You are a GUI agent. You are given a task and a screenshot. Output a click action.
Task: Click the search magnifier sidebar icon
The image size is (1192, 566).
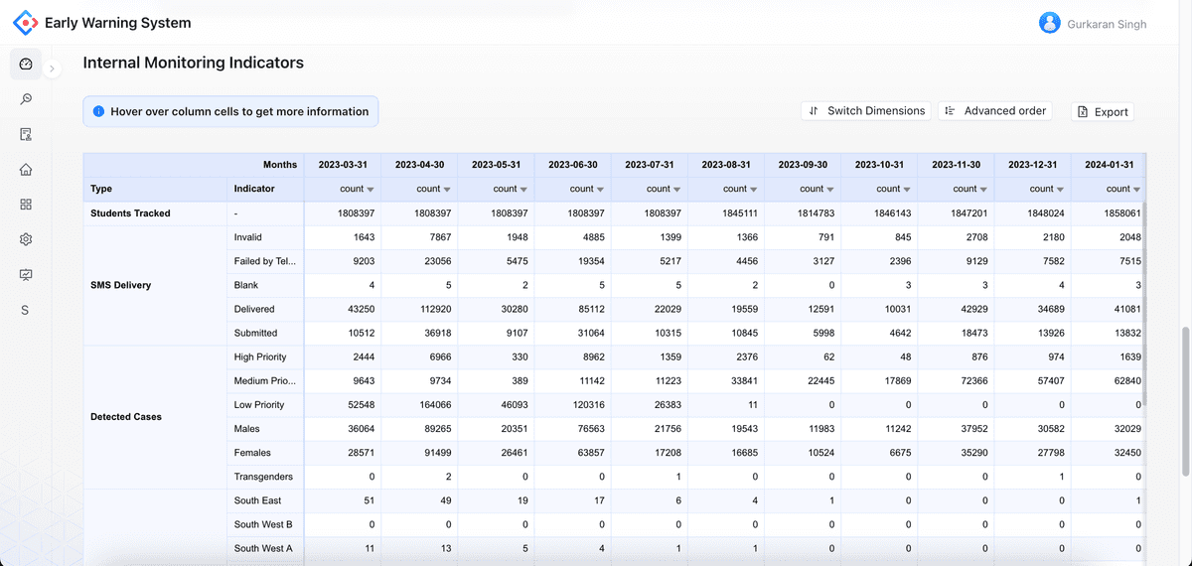click(x=26, y=99)
